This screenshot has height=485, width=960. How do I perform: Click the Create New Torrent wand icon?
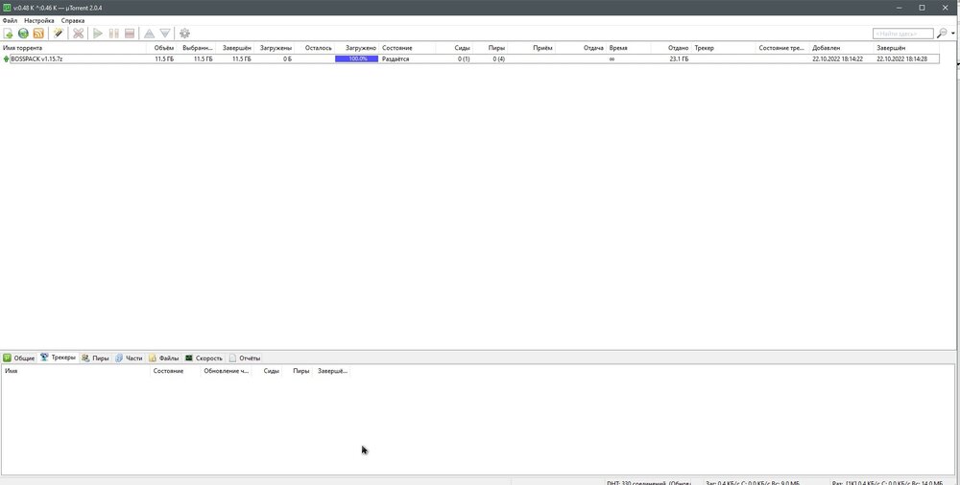point(59,34)
